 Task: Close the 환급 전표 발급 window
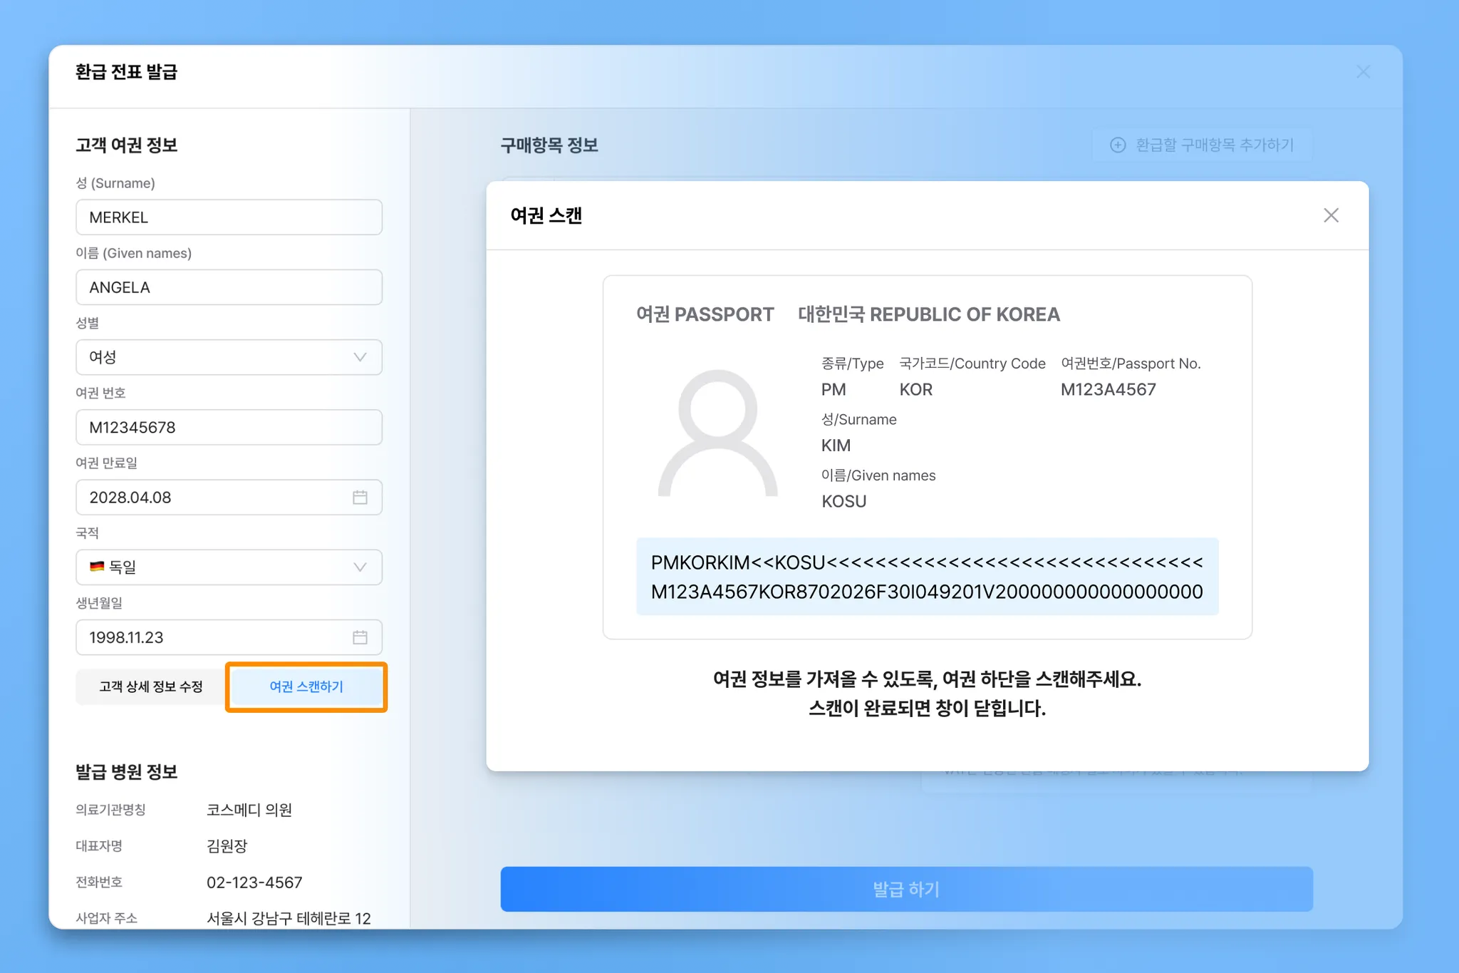(x=1362, y=72)
